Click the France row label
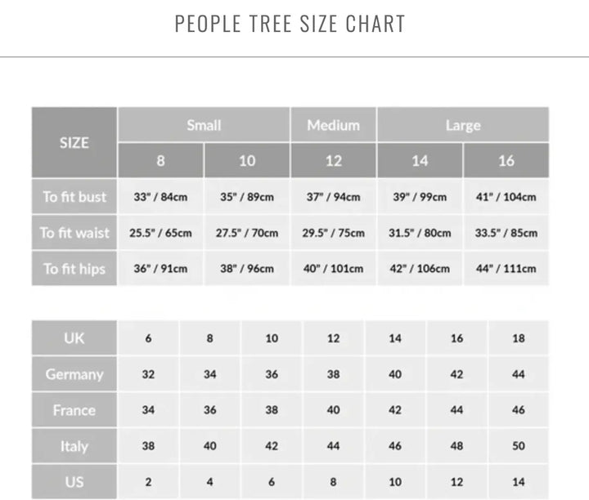Screen dimensions: 589x500 74,410
